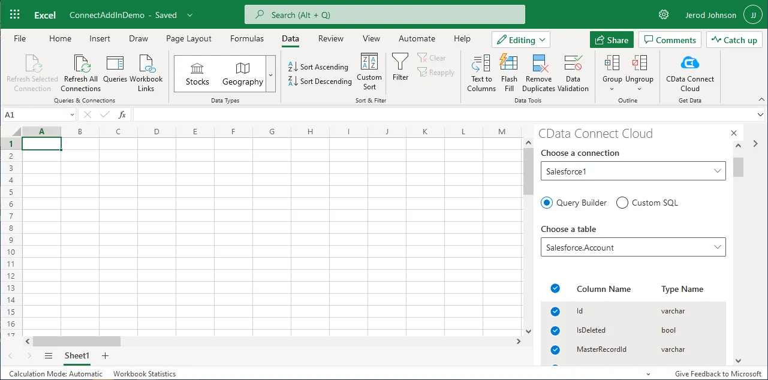
Task: Select the Custom SQL radio button
Action: click(x=622, y=203)
